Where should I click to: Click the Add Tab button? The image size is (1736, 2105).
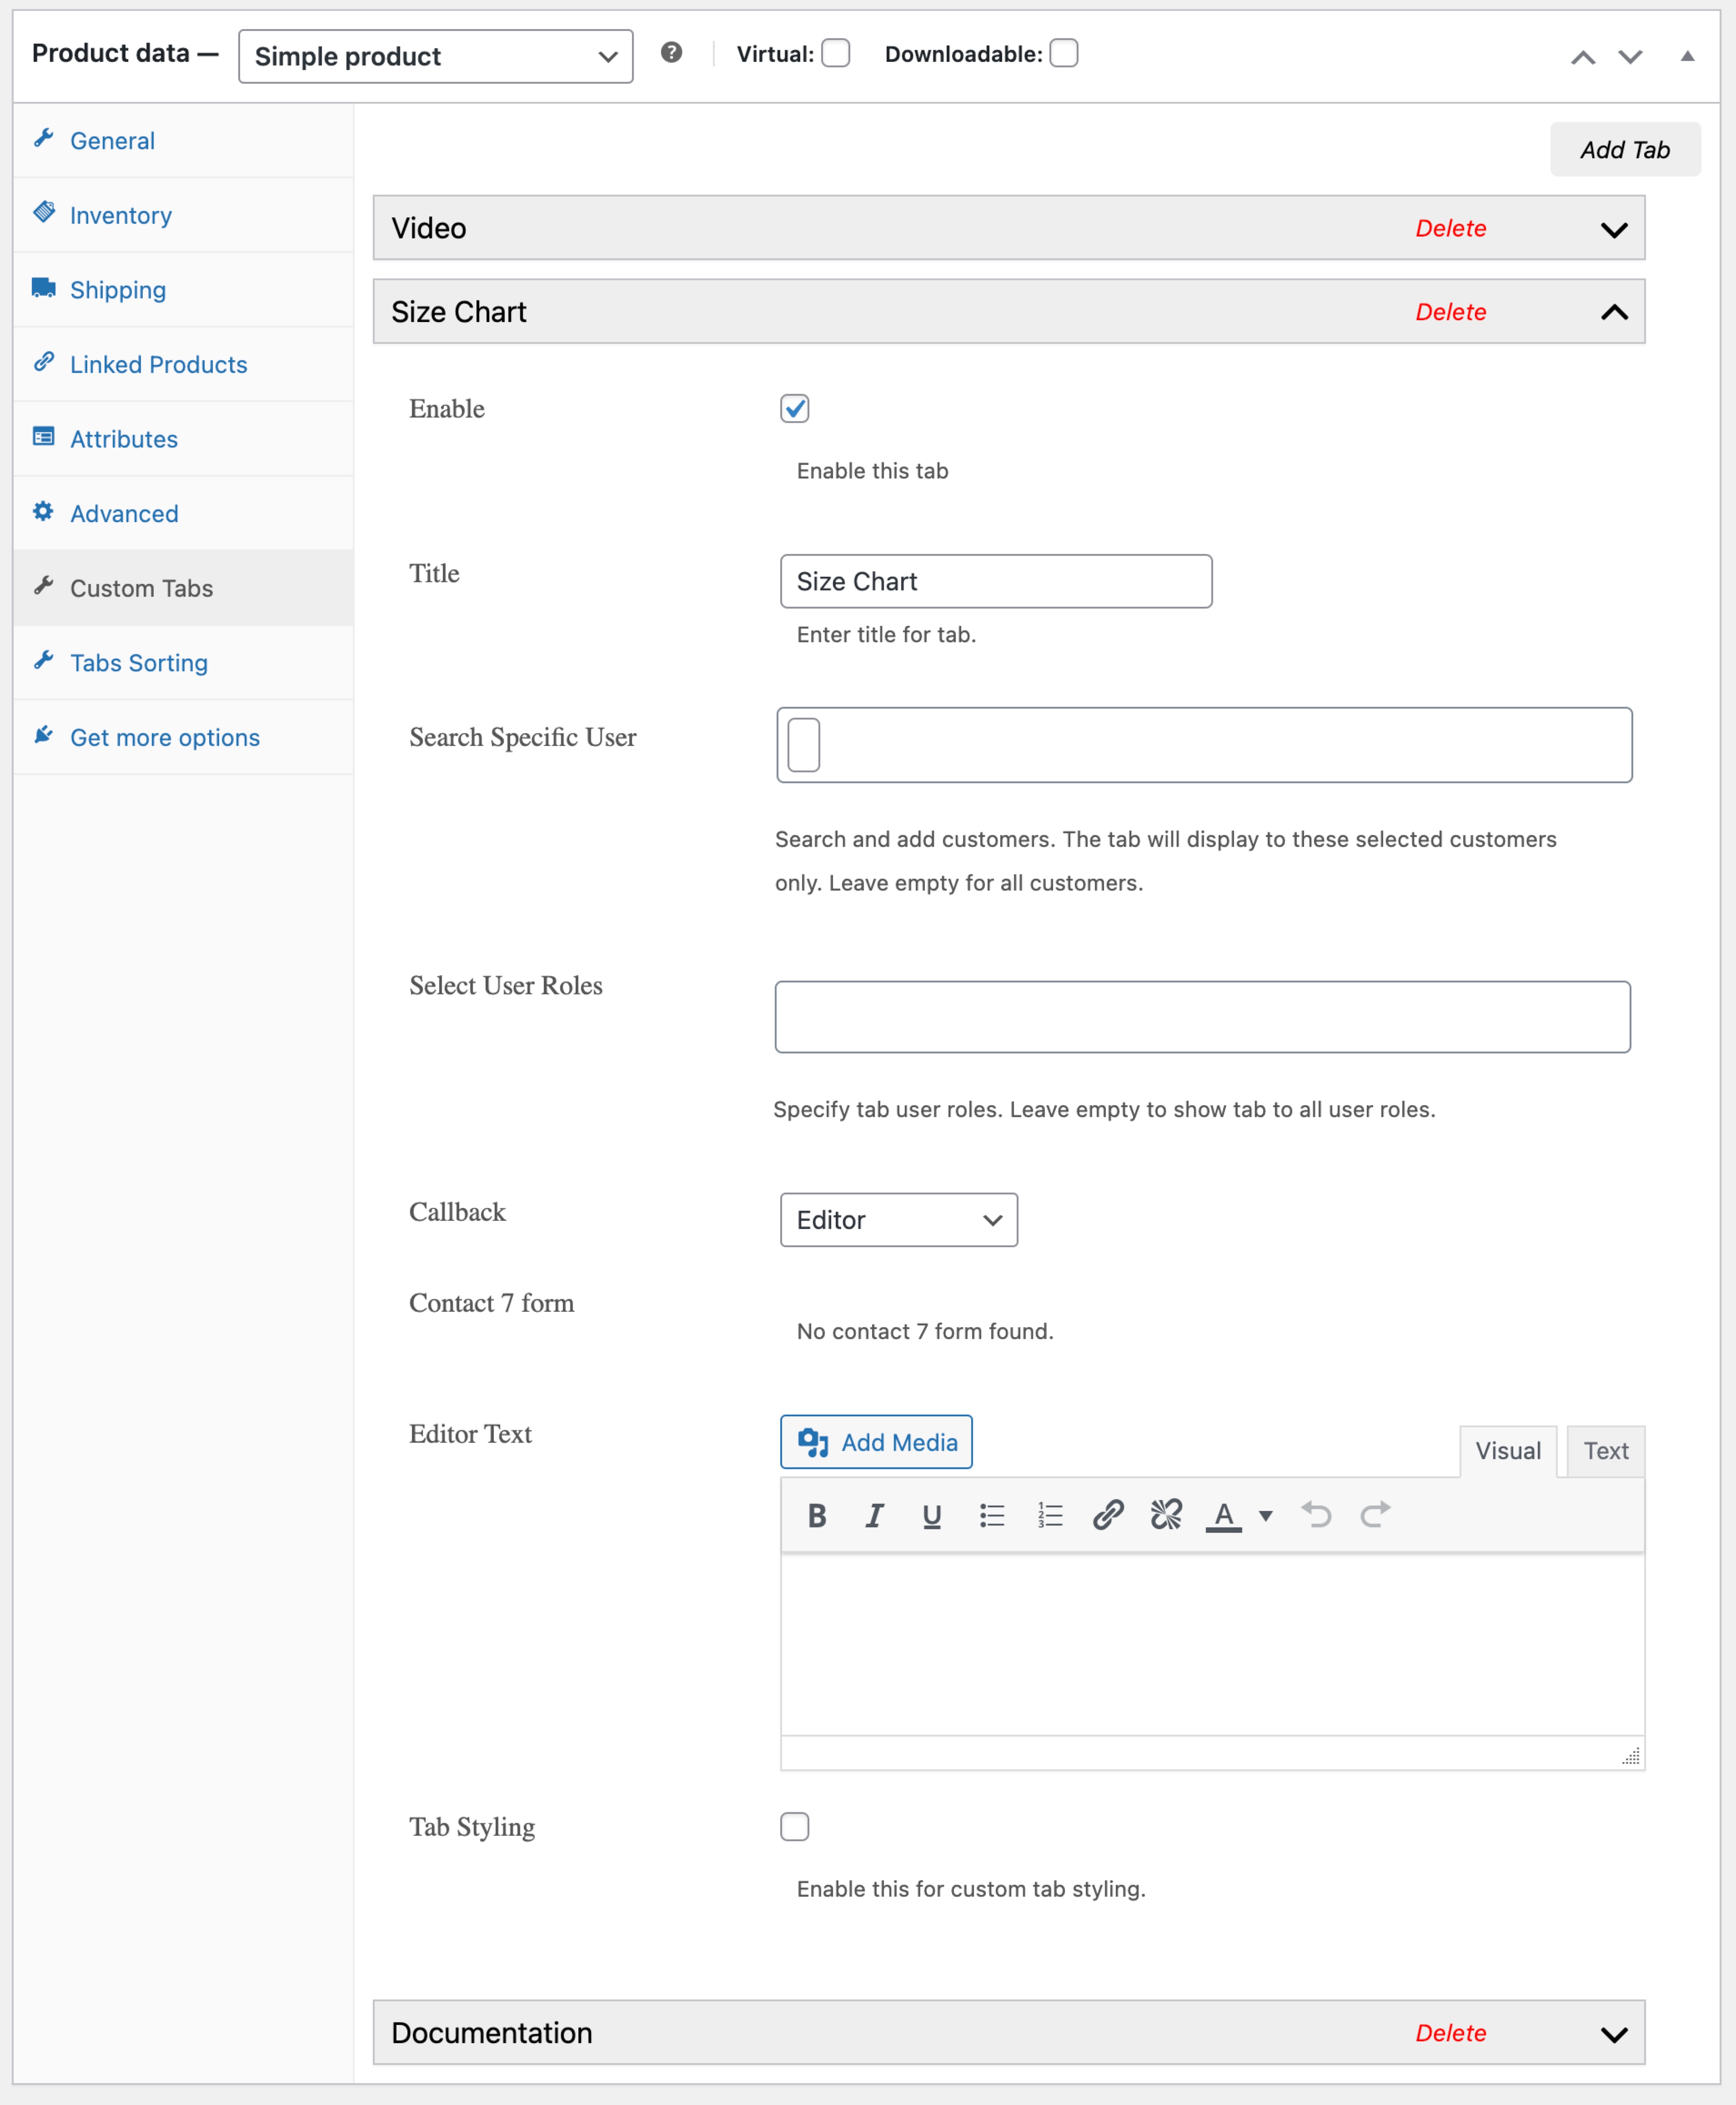coord(1625,149)
